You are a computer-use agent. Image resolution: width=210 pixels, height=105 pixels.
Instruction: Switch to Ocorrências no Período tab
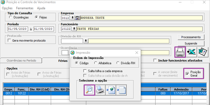tap(21, 61)
